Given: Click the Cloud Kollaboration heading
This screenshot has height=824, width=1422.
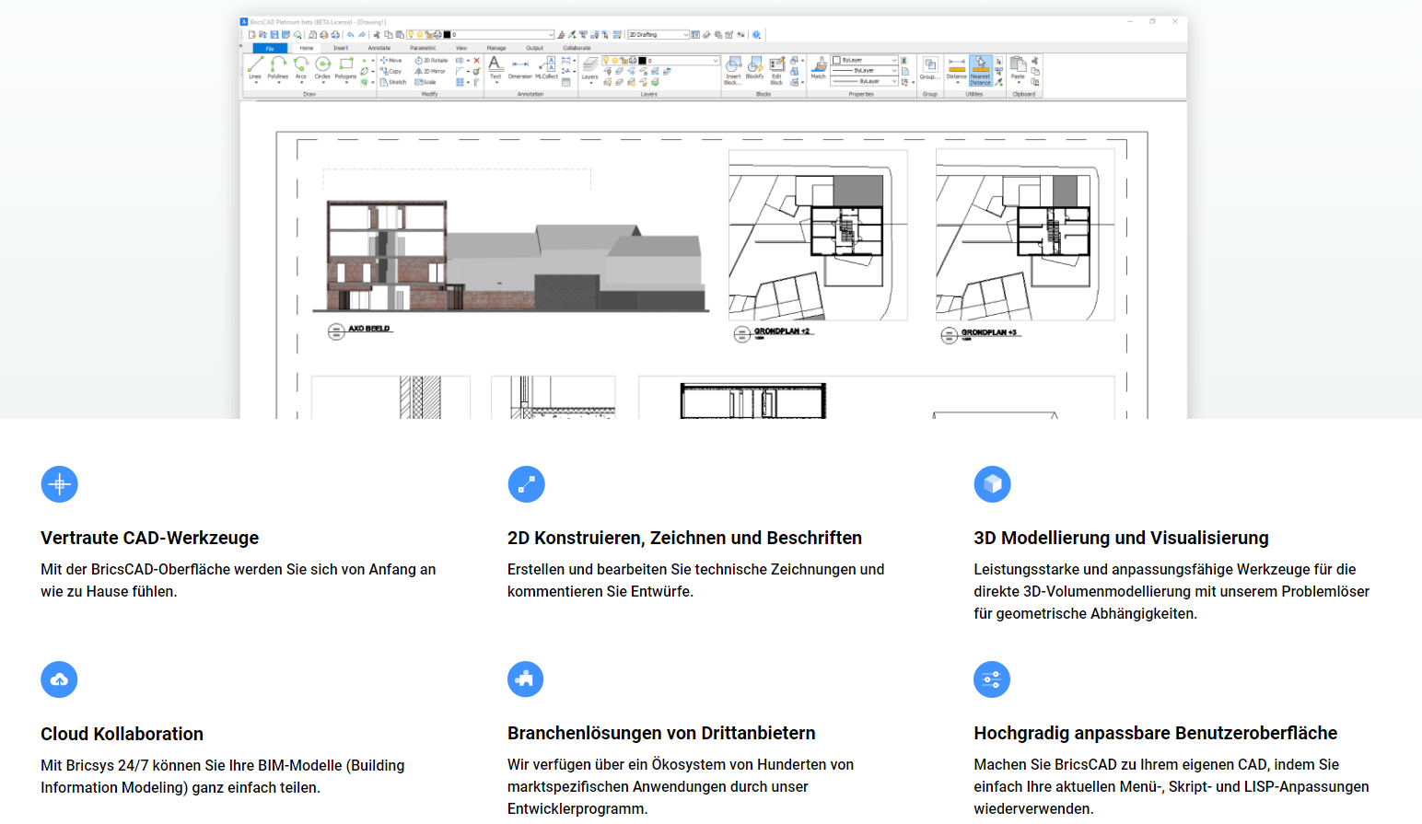Looking at the screenshot, I should pos(122,734).
